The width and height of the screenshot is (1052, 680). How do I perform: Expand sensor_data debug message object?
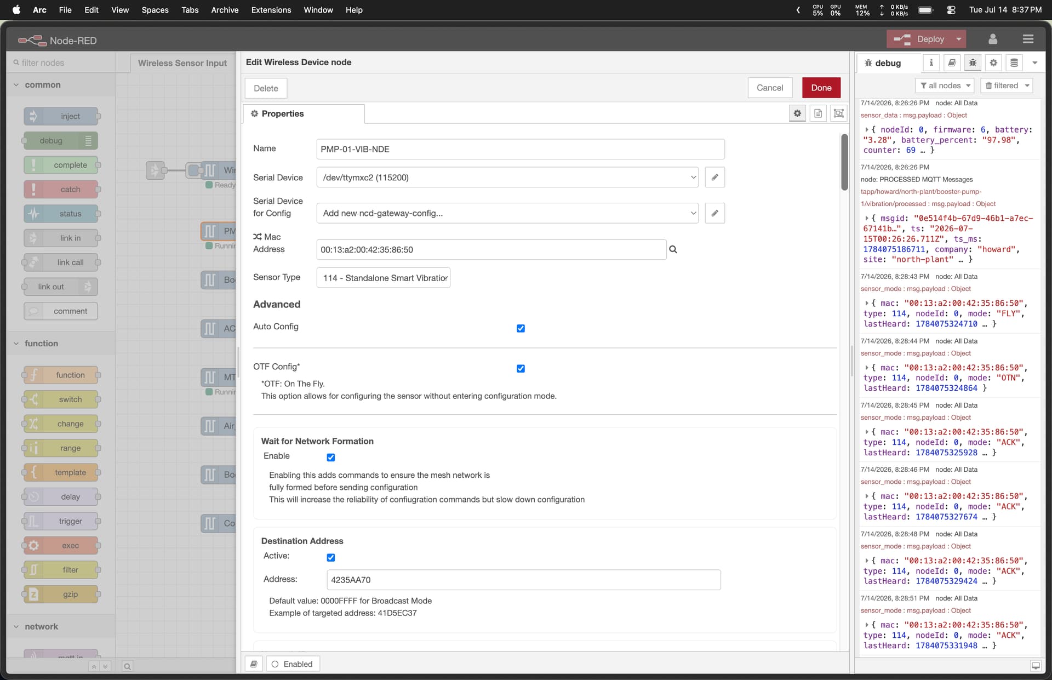(x=867, y=130)
